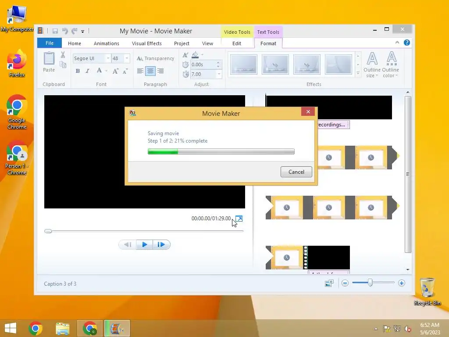Select the second text effect thumbnail
The width and height of the screenshot is (449, 337).
275,65
